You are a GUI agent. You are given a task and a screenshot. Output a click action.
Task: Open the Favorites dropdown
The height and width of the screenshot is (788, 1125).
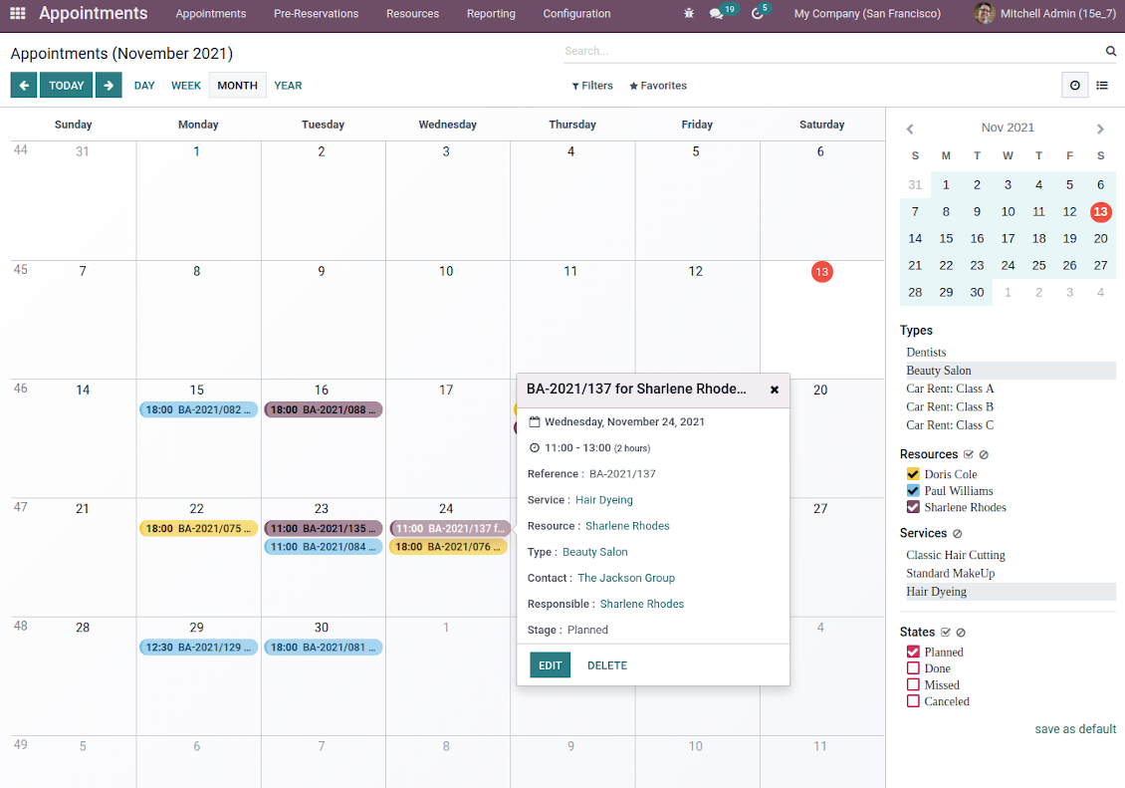658,86
